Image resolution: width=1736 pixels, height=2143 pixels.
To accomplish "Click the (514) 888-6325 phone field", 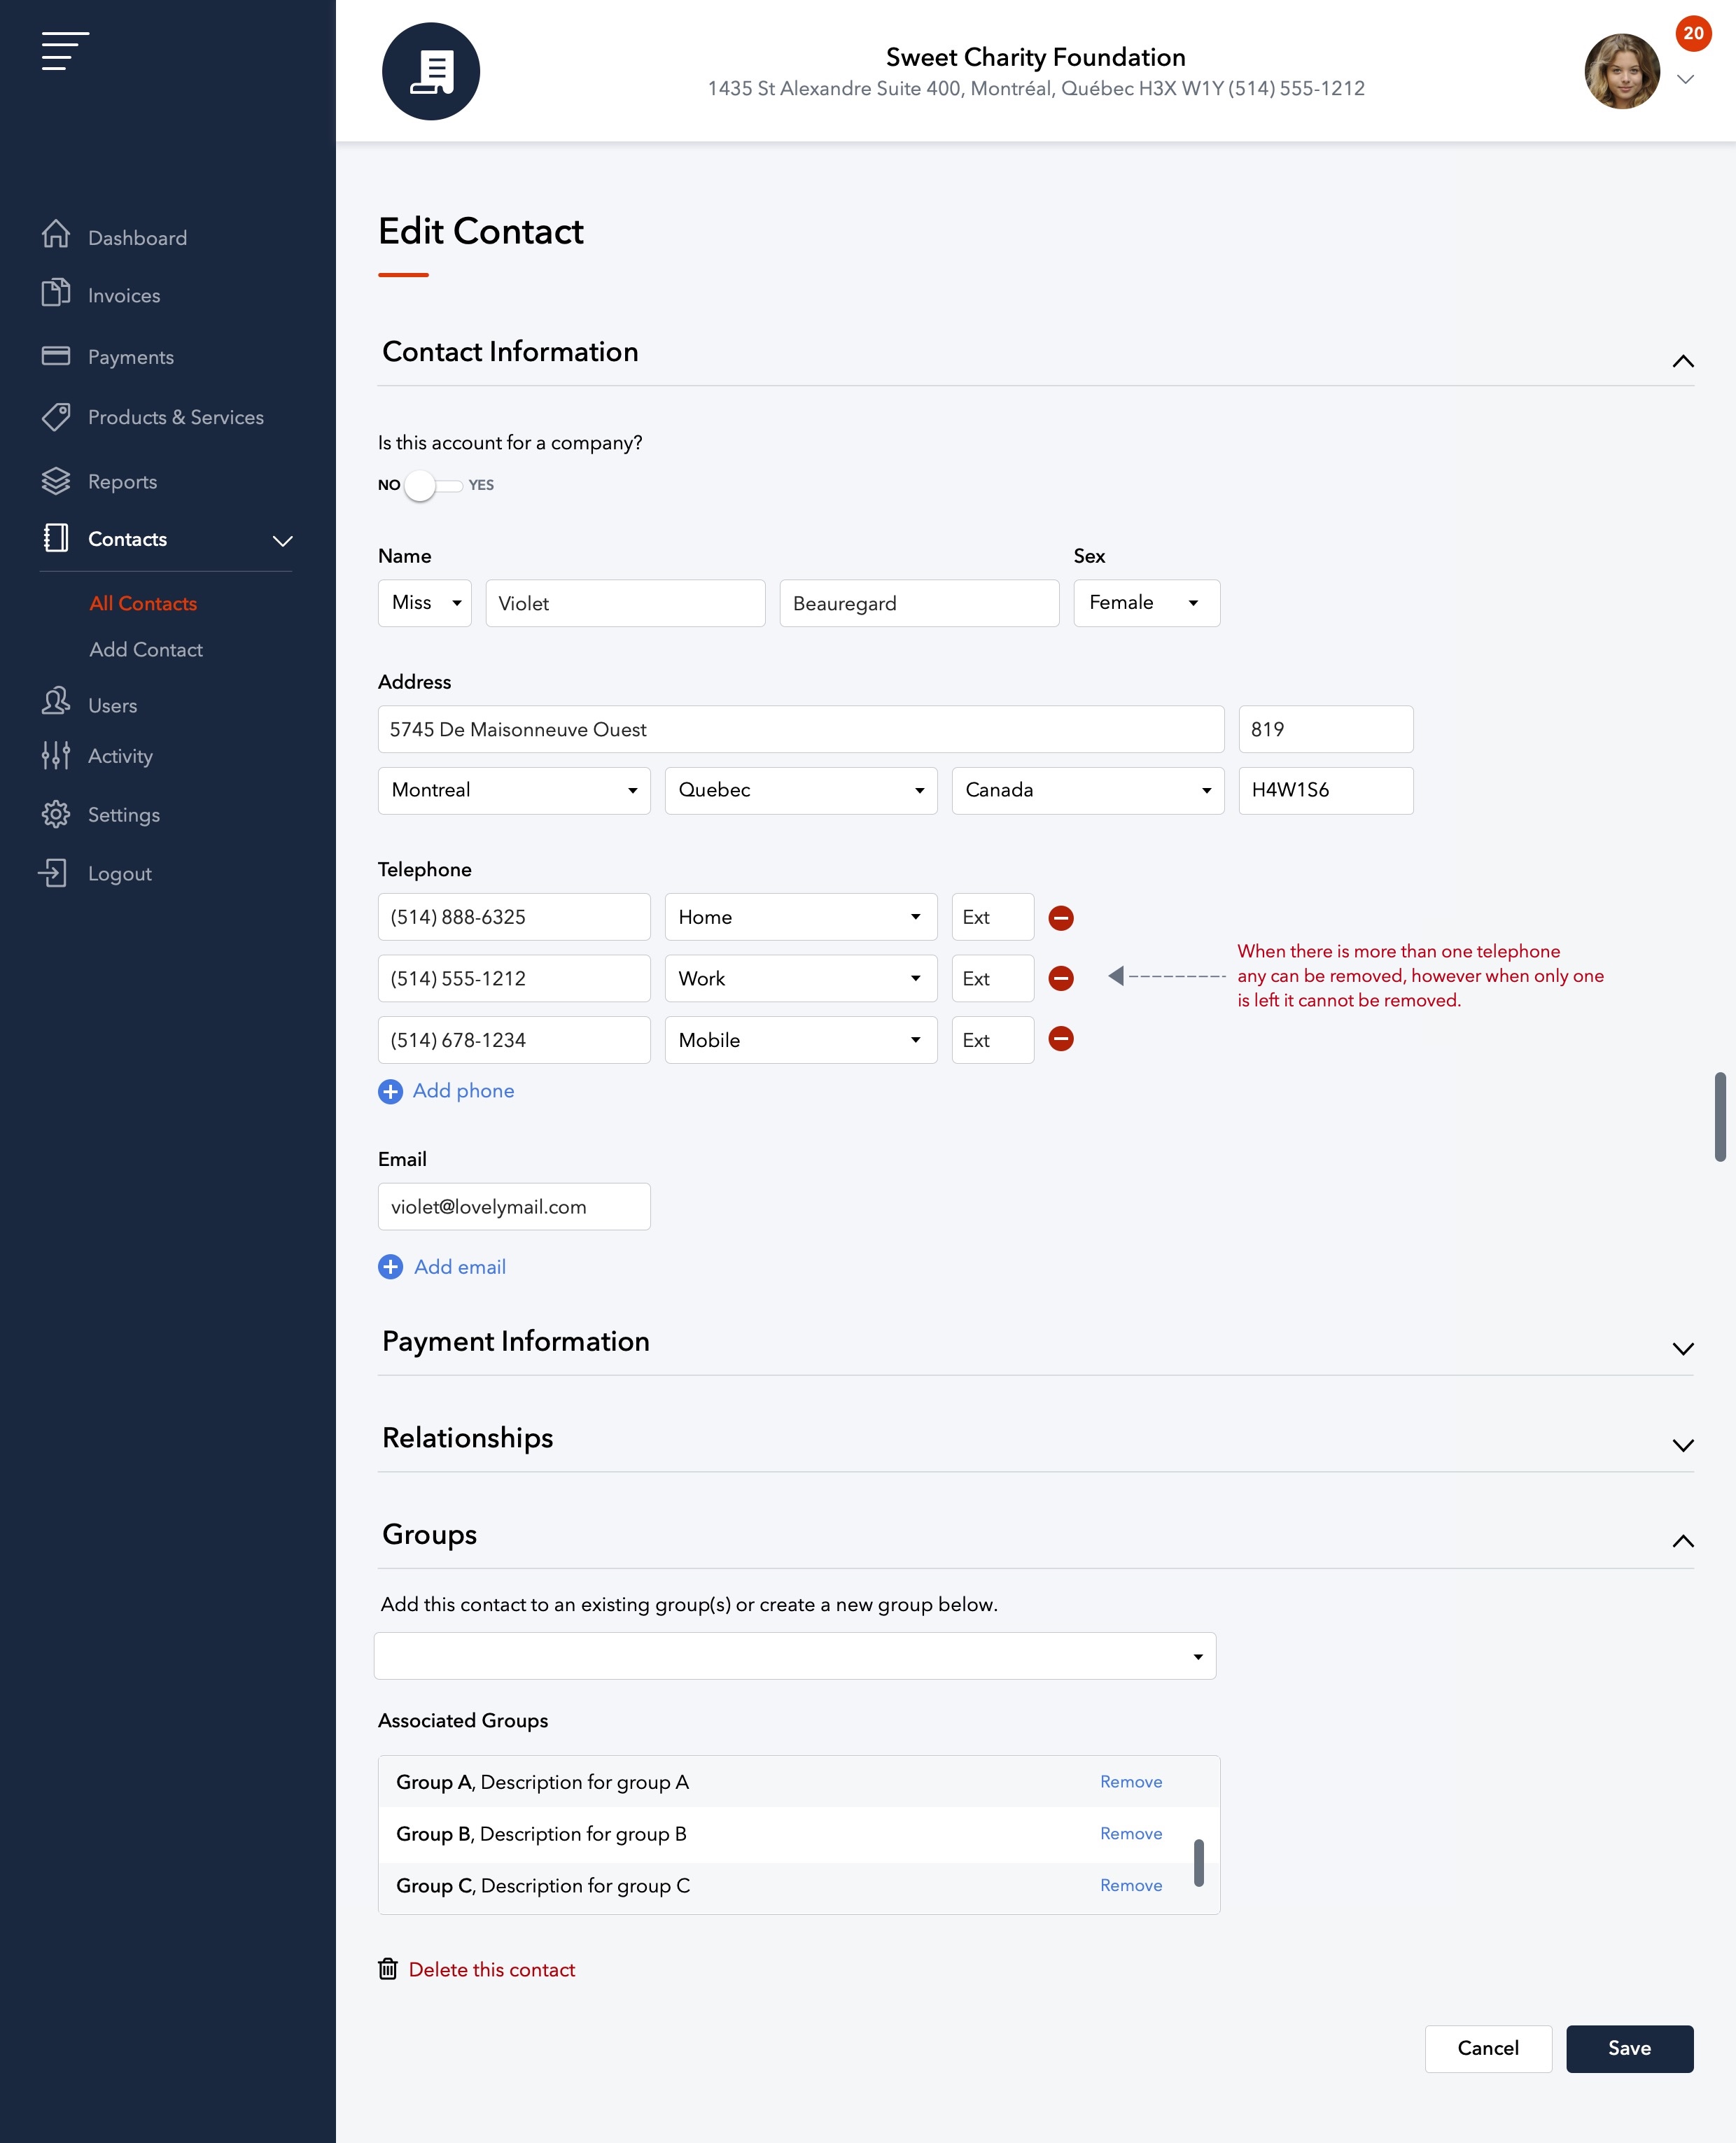I will click(514, 917).
